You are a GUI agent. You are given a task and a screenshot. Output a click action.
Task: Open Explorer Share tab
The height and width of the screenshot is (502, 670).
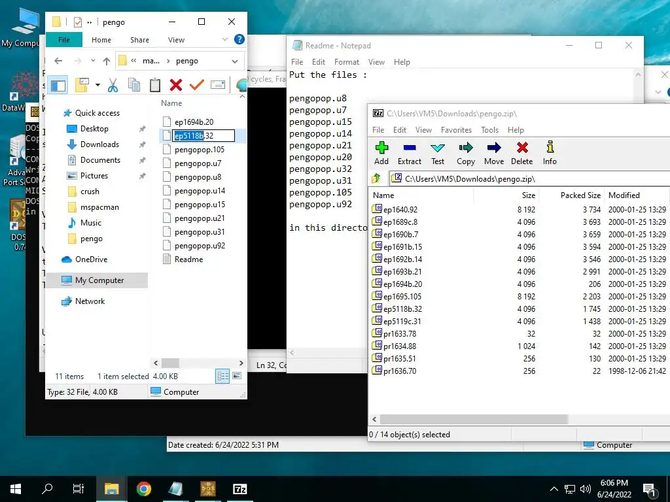[x=139, y=40]
